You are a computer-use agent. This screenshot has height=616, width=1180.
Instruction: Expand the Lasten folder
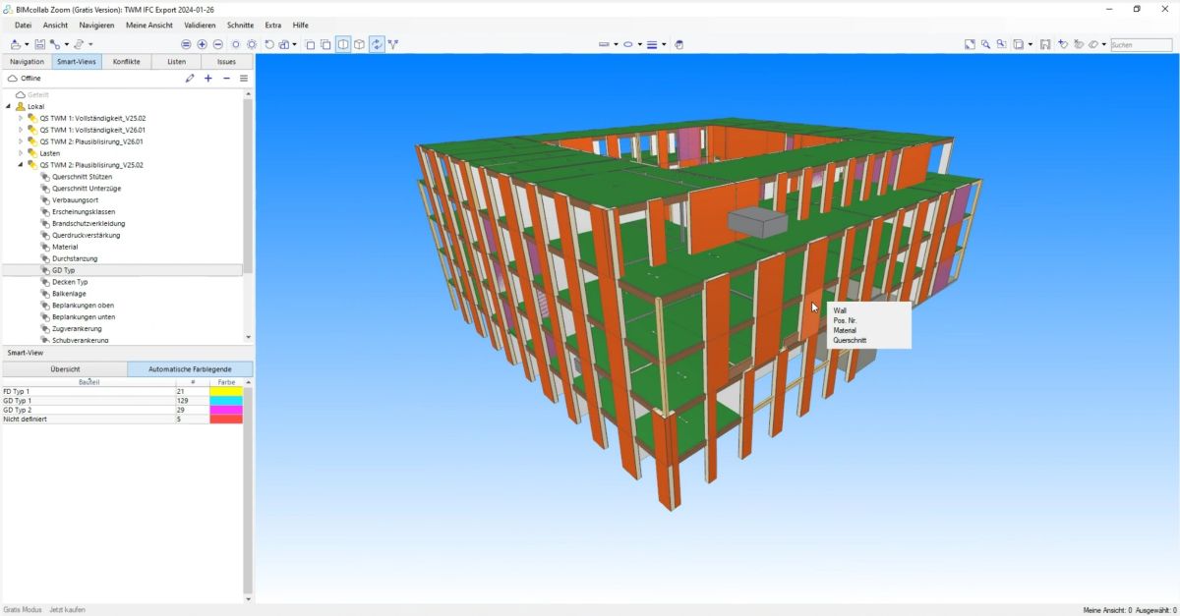tap(21, 153)
